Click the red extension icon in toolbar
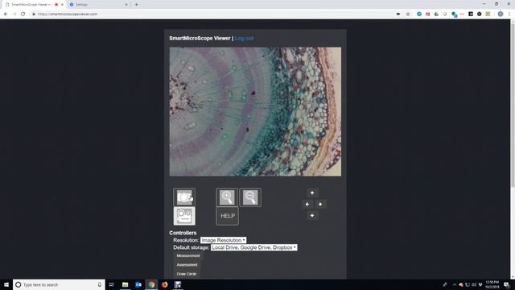The image size is (515, 290). tap(427, 14)
